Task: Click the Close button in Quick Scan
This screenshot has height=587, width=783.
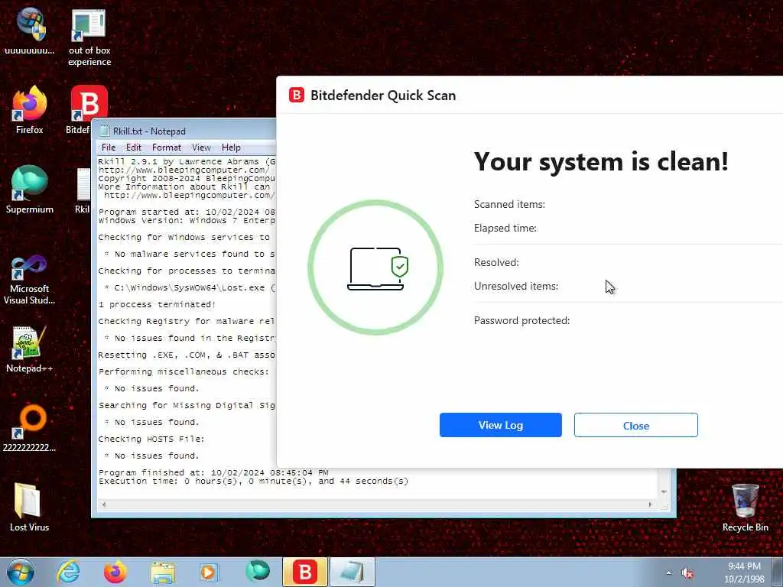Action: [635, 425]
